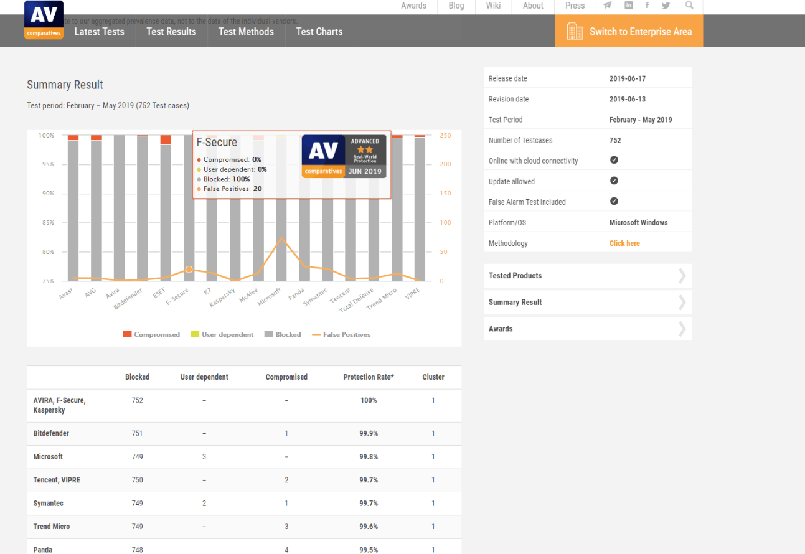The height and width of the screenshot is (554, 805).
Task: Select the 'AVIRA, F-Secure, Kaspersky' row name
Action: [x=60, y=405]
